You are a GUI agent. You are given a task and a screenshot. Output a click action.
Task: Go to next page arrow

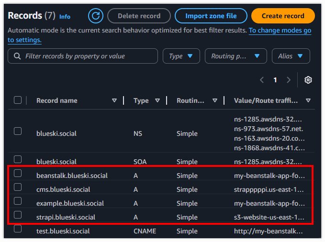click(288, 80)
